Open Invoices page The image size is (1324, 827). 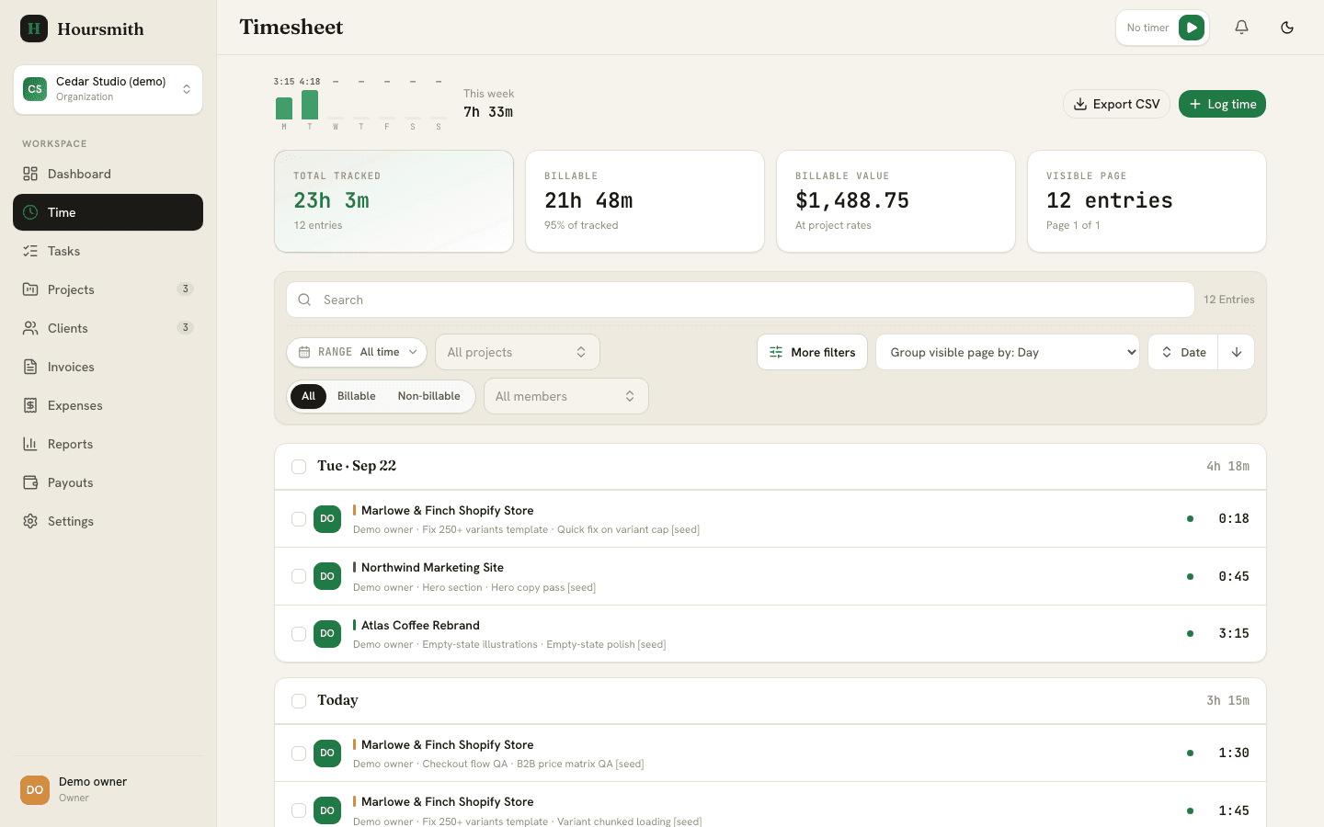coord(108,367)
